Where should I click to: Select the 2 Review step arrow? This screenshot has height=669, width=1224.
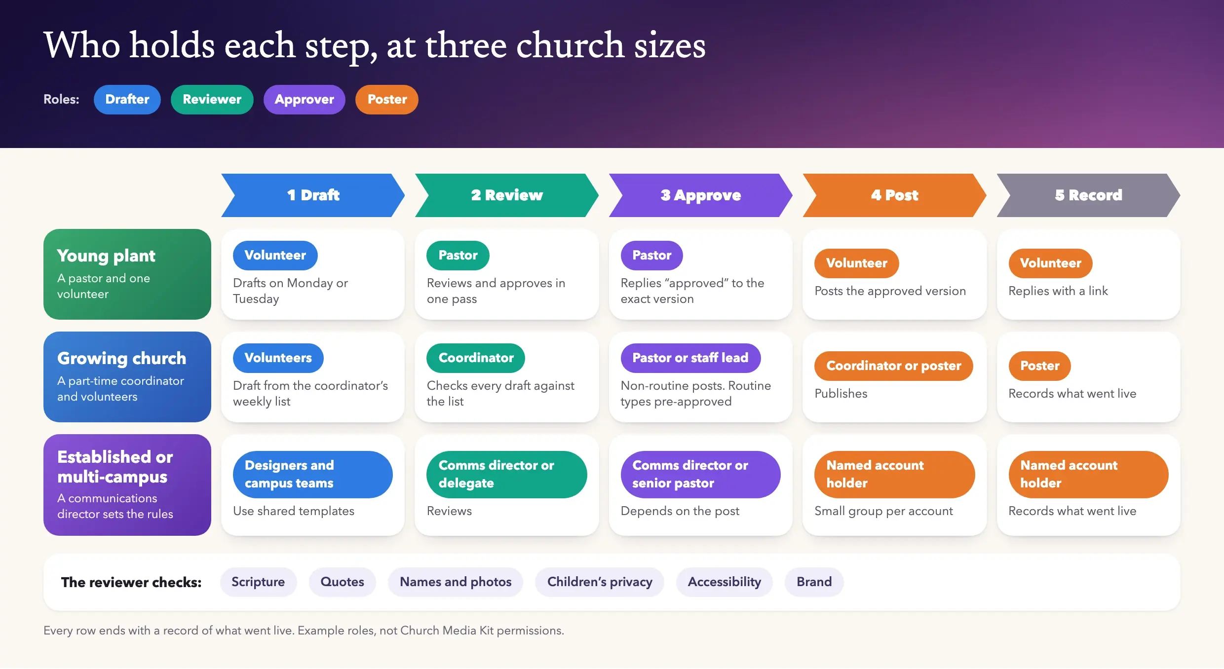pos(507,195)
